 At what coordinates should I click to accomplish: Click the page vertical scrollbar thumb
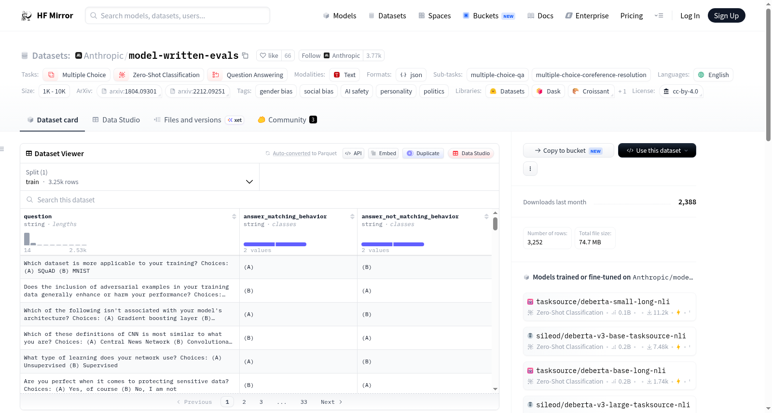[x=769, y=75]
